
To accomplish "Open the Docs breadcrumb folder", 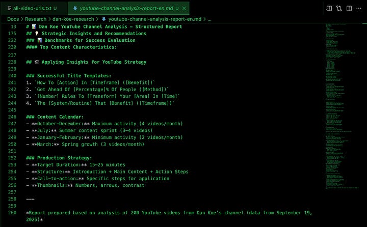I will [x=13, y=19].
